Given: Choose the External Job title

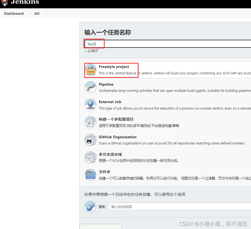Looking at the screenshot, I should click(x=110, y=102).
